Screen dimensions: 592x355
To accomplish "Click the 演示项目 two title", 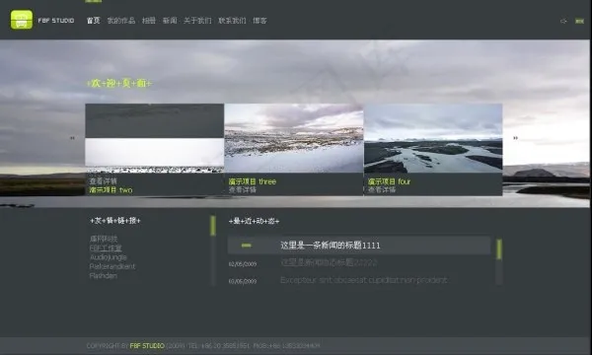I will click(x=111, y=190).
